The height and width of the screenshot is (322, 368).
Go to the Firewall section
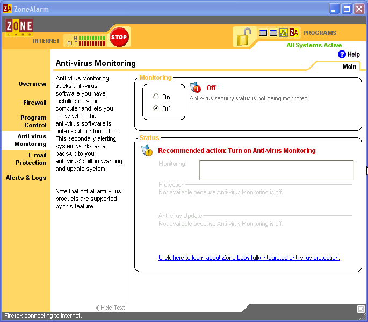[x=35, y=103]
